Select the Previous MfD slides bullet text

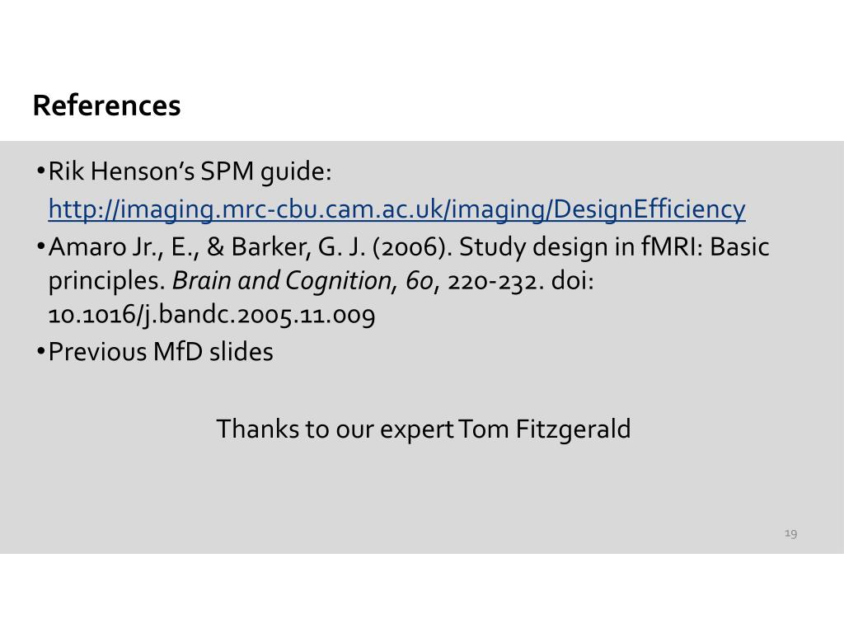tap(161, 352)
